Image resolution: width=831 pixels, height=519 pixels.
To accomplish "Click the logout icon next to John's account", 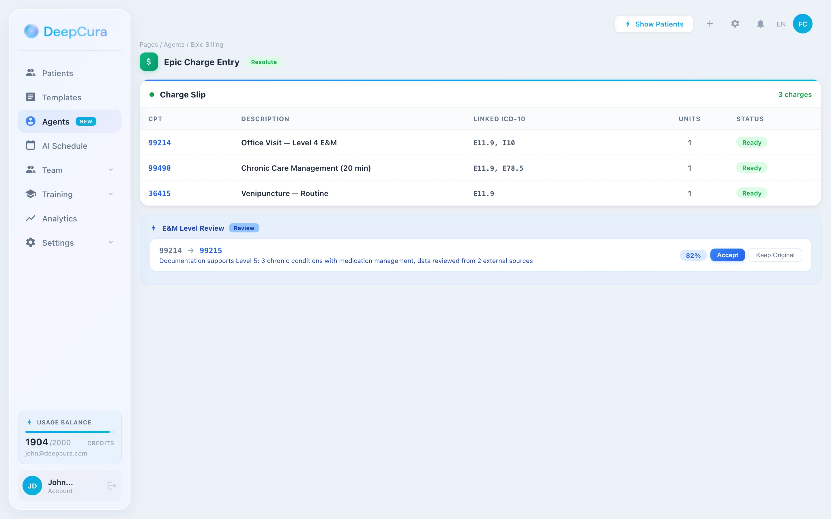I will click(111, 485).
